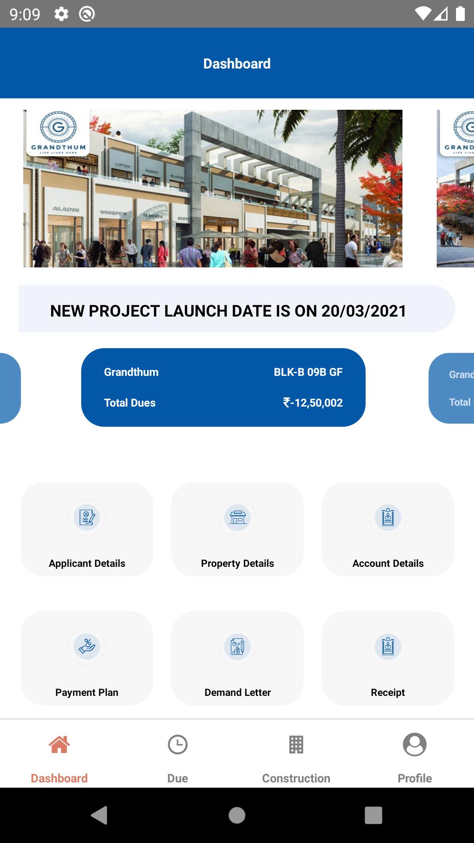474x843 pixels.
Task: Open the Receipt clipboard icon
Action: coord(388,646)
